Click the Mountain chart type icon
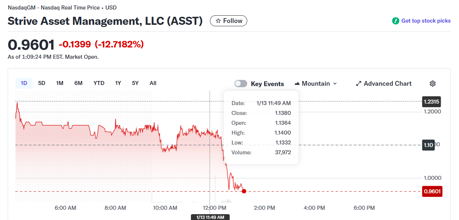Viewport: 459px width, 220px height. tap(297, 84)
